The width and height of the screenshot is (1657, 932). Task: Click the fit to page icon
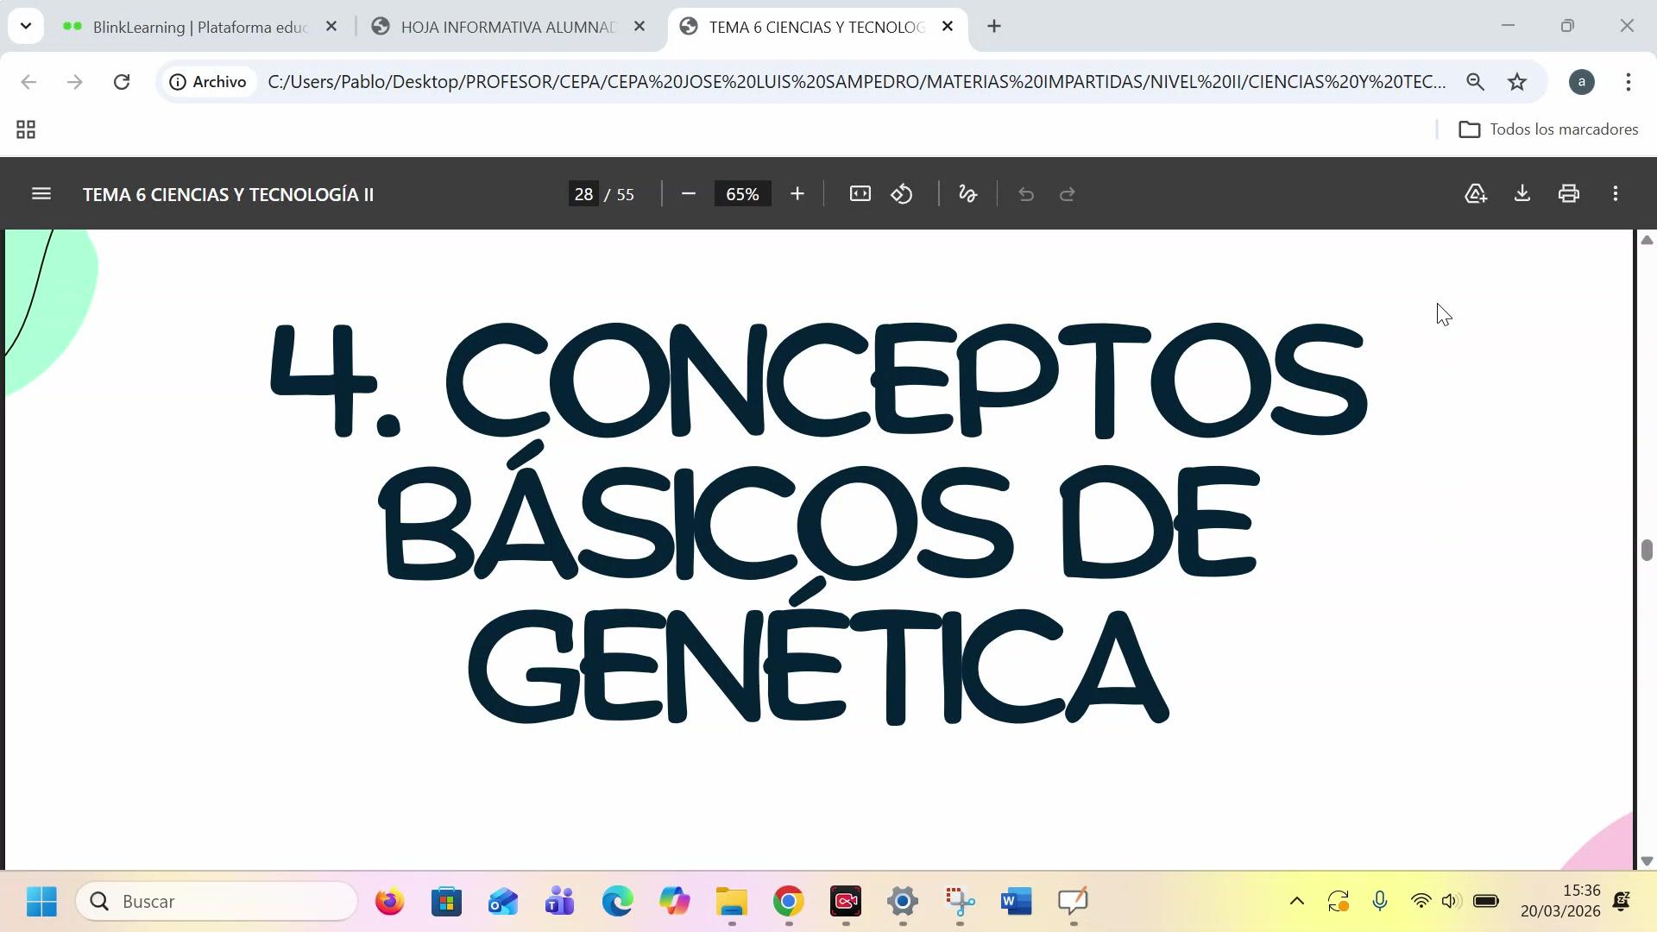tap(860, 194)
